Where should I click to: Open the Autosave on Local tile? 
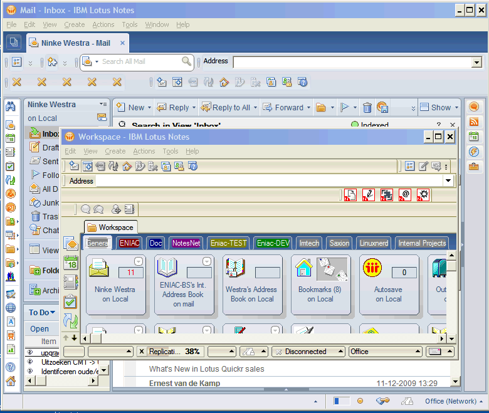pos(389,285)
